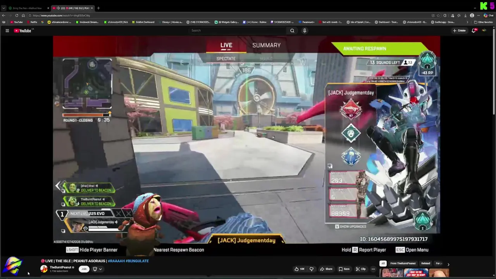This screenshot has width=496, height=279.
Task: Close the Bring The Pain tab
Action: pos(48,8)
